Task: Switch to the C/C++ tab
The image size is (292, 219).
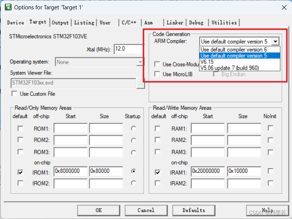Action: click(129, 23)
